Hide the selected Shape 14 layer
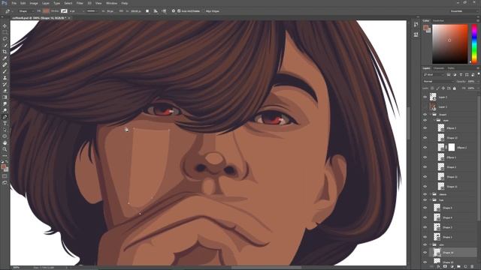Screen dimensions: 481x270 [x=425, y=253]
